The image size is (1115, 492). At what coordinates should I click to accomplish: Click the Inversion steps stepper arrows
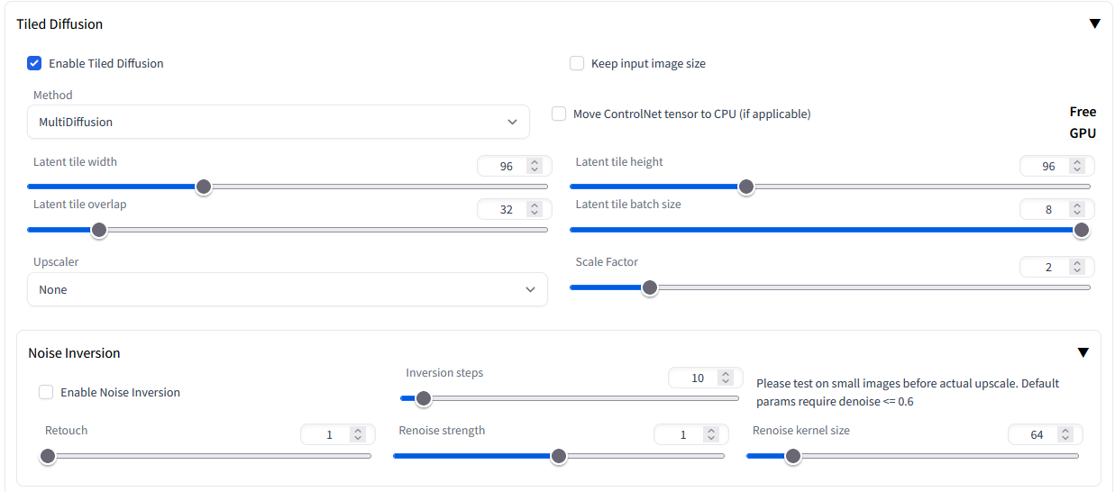point(726,378)
